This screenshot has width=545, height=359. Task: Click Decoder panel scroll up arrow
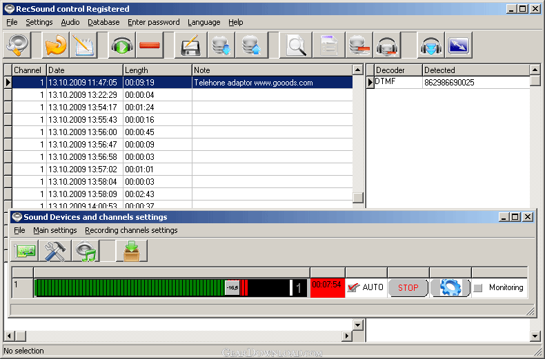pyautogui.click(x=535, y=70)
